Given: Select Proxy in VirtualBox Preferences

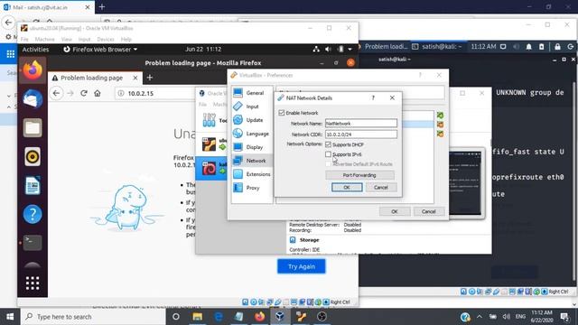Looking at the screenshot, I should (x=252, y=188).
